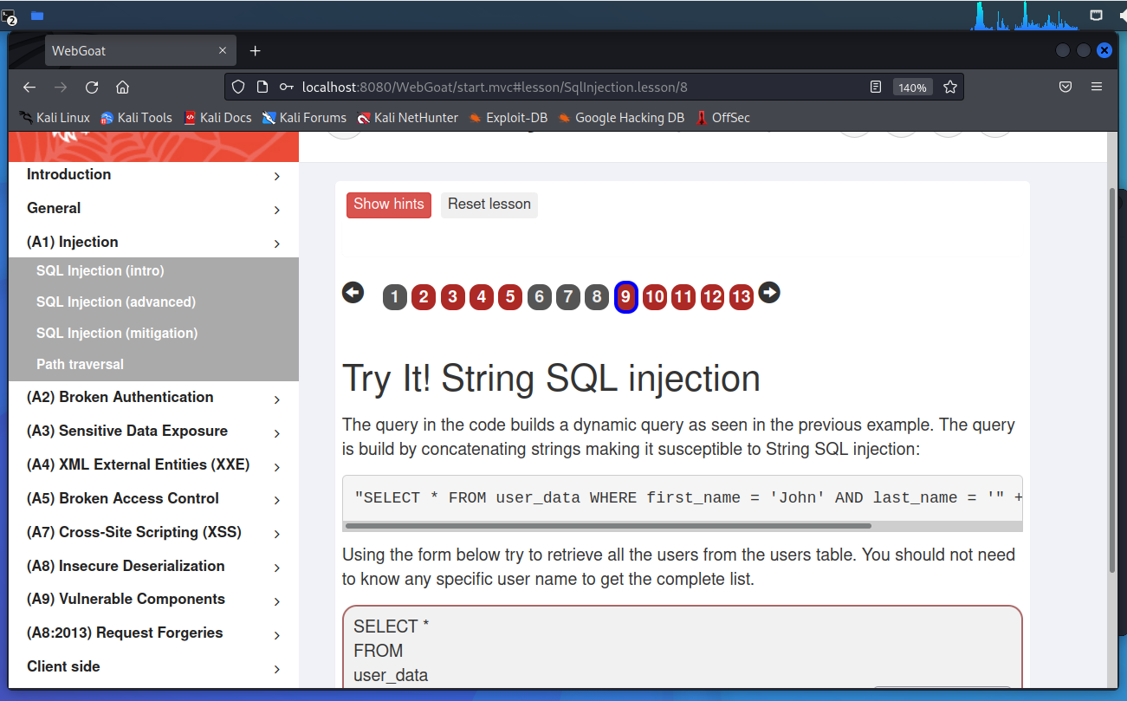Go to previous lesson page arrow
Image resolution: width=1127 pixels, height=701 pixels.
[x=353, y=293]
